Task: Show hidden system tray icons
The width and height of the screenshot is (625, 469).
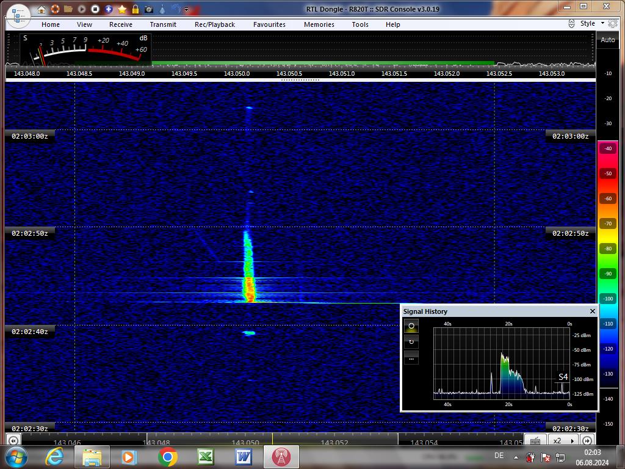Action: pos(516,457)
